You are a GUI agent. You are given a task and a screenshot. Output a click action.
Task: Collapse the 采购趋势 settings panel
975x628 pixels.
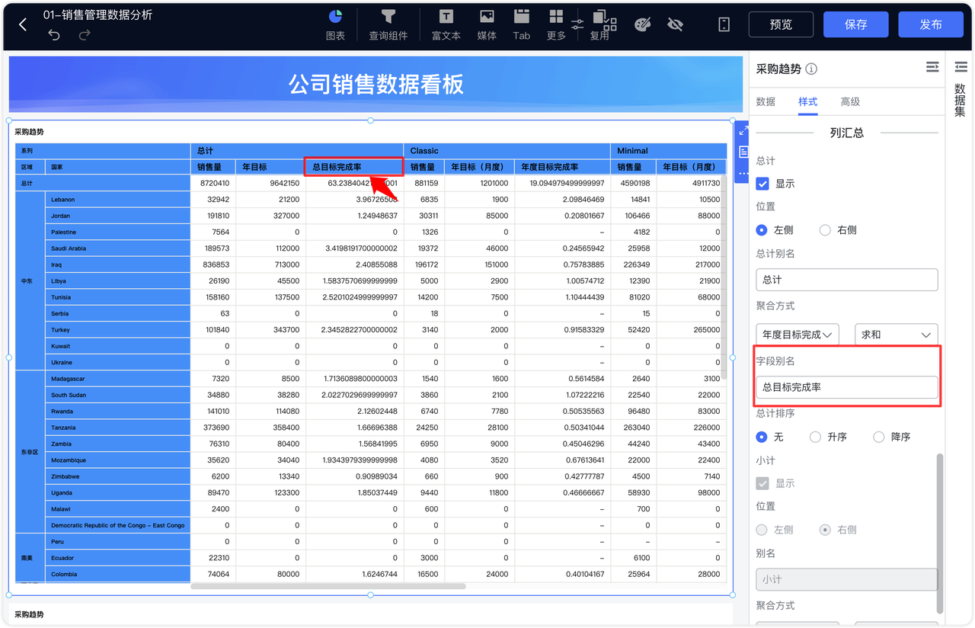pos(932,67)
